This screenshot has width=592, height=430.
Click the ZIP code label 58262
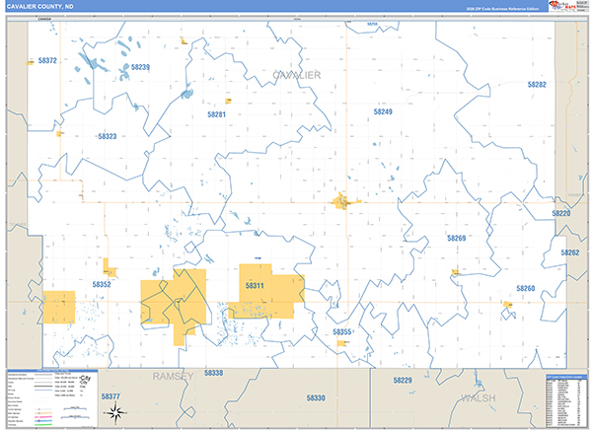[569, 252]
